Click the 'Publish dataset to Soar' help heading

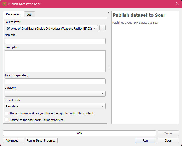tap(139, 15)
